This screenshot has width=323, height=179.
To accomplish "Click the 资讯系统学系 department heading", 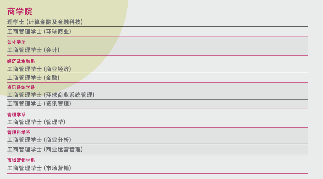I will click(x=21, y=87).
